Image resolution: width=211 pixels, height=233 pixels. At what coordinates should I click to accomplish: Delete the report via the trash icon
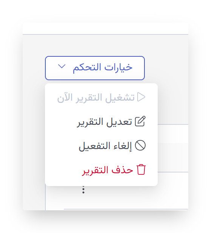click(x=141, y=169)
